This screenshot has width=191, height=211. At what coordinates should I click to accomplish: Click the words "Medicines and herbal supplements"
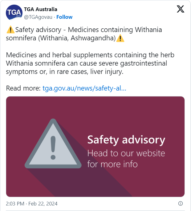[51, 55]
